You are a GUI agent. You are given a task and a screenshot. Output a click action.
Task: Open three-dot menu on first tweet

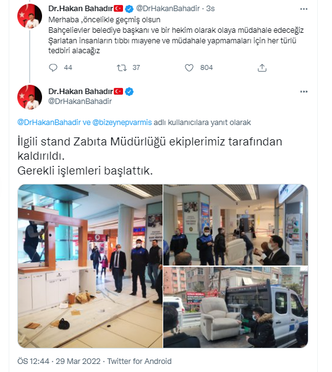point(304,9)
